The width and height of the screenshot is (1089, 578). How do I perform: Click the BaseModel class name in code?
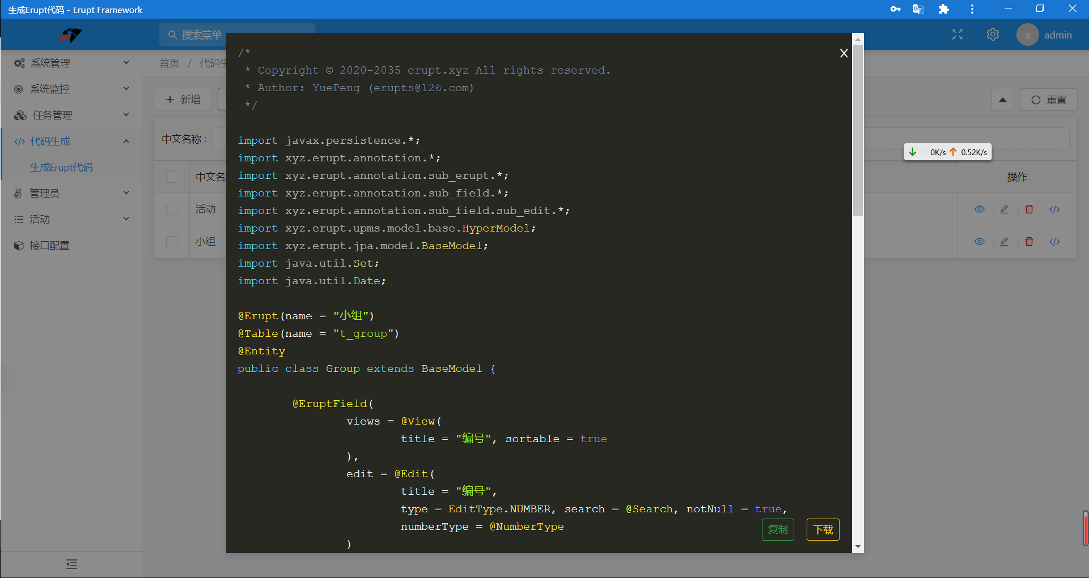451,369
